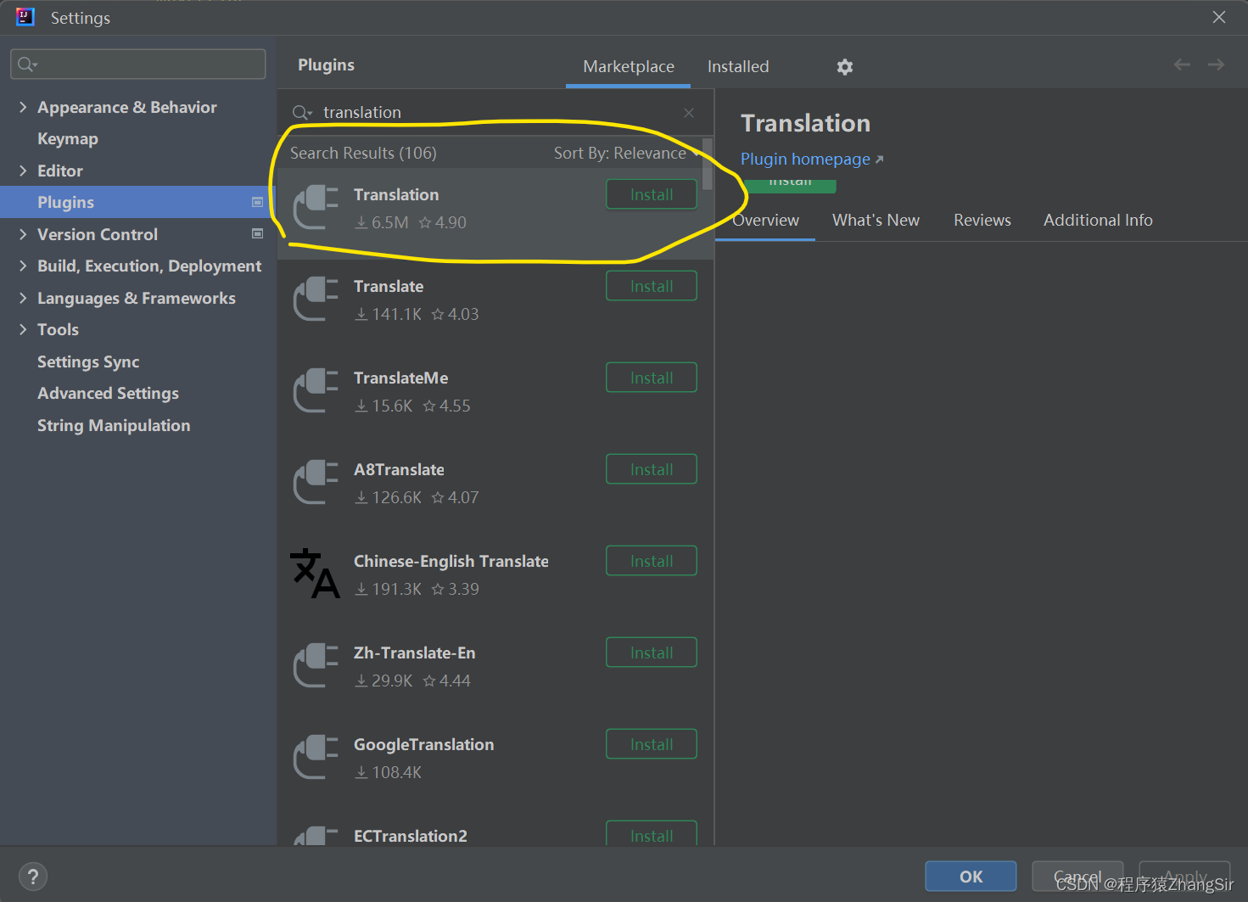1248x902 pixels.
Task: Open the Reviews tab
Action: [982, 220]
